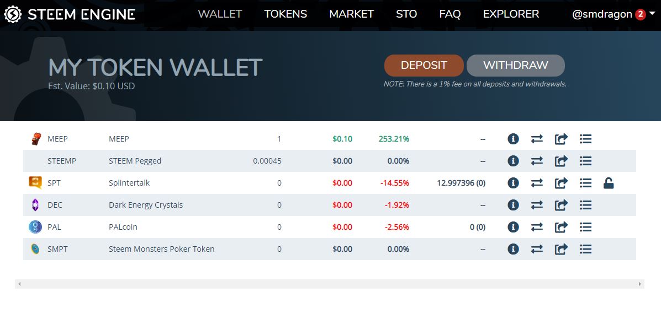Click the Steem Monsters Poker Token name
This screenshot has width=661, height=314.
[x=161, y=249]
